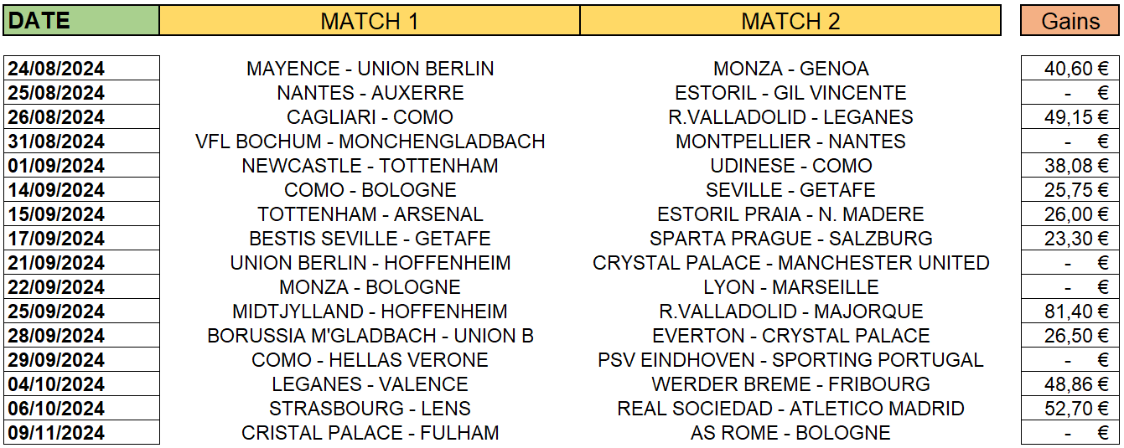Select the 81,40 € gains cell

pyautogui.click(x=1070, y=312)
